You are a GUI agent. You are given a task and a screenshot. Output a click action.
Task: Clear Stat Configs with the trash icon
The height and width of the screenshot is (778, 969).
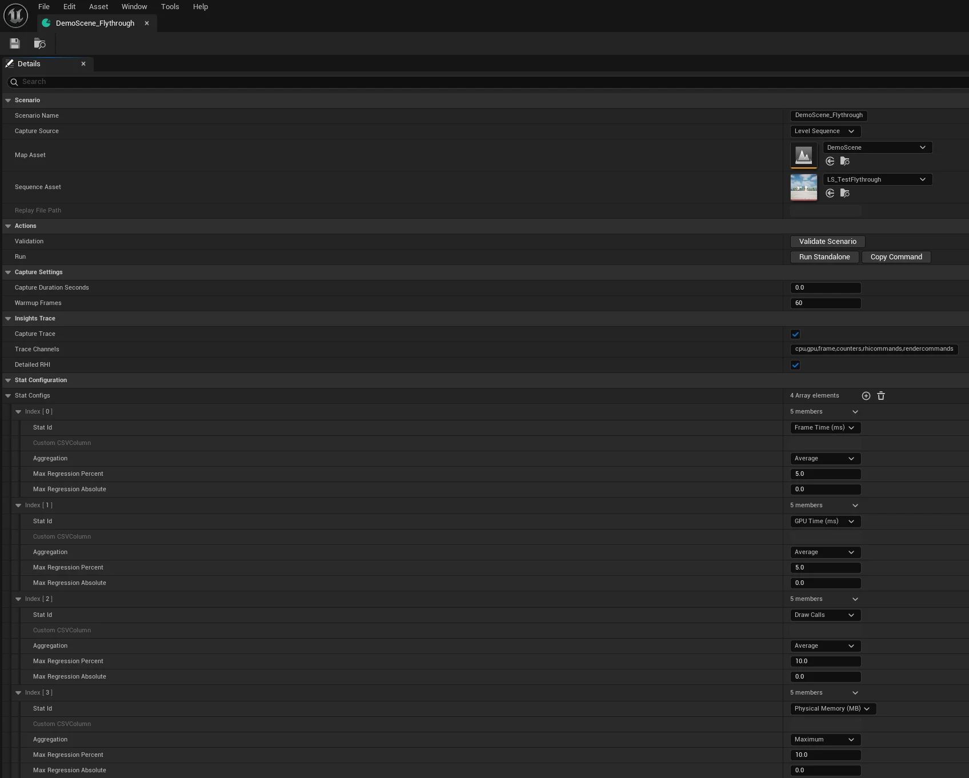coord(881,395)
